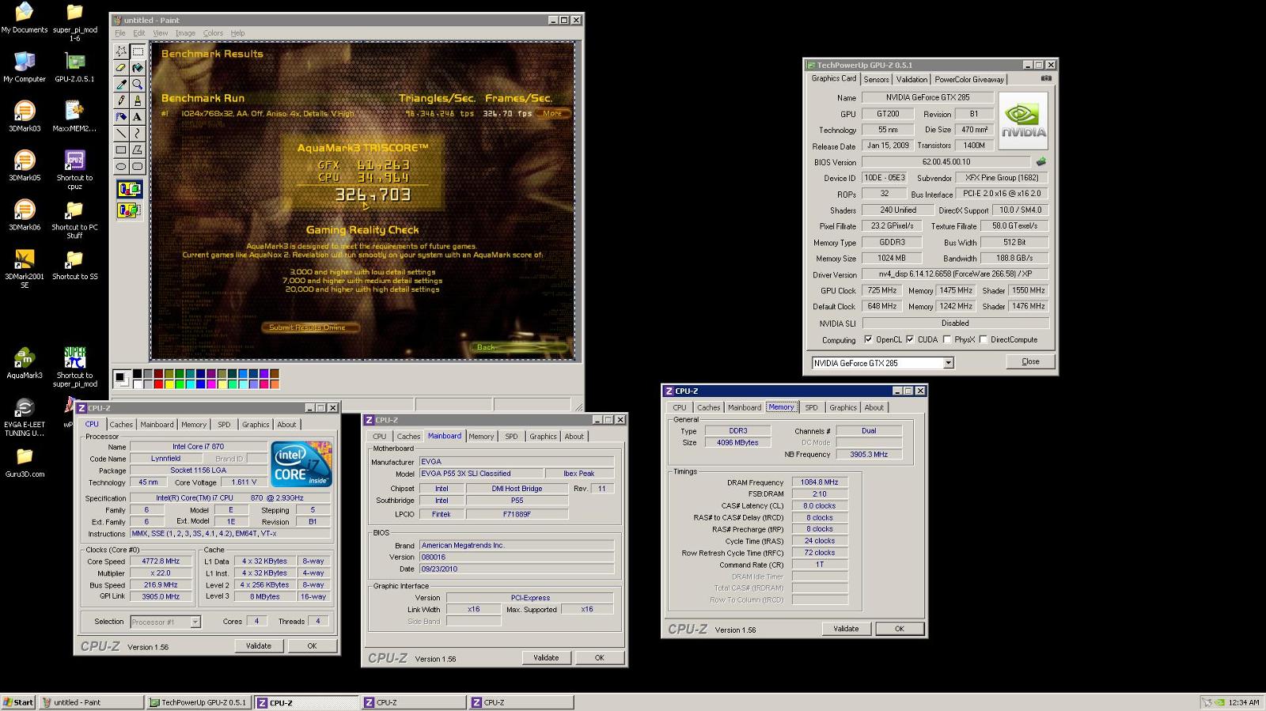Toggle the DirectCompute checkbox in GPU-Z

tap(983, 339)
